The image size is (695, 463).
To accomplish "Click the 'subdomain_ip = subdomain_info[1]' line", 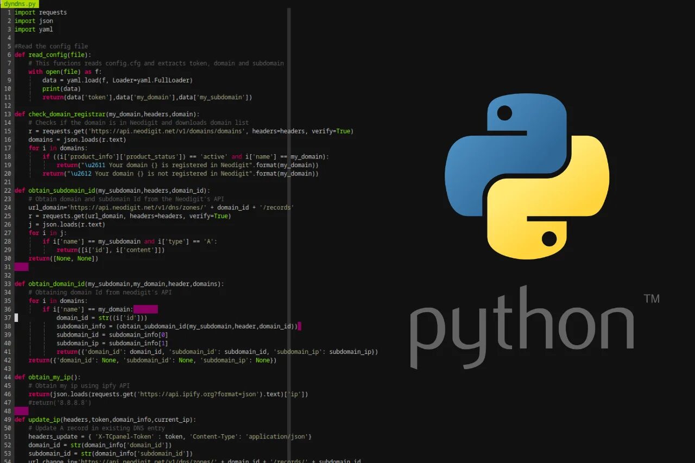I will 112,343.
